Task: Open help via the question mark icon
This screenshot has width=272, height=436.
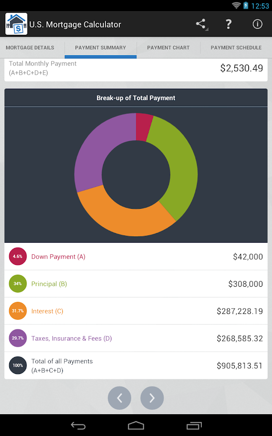Action: [228, 24]
